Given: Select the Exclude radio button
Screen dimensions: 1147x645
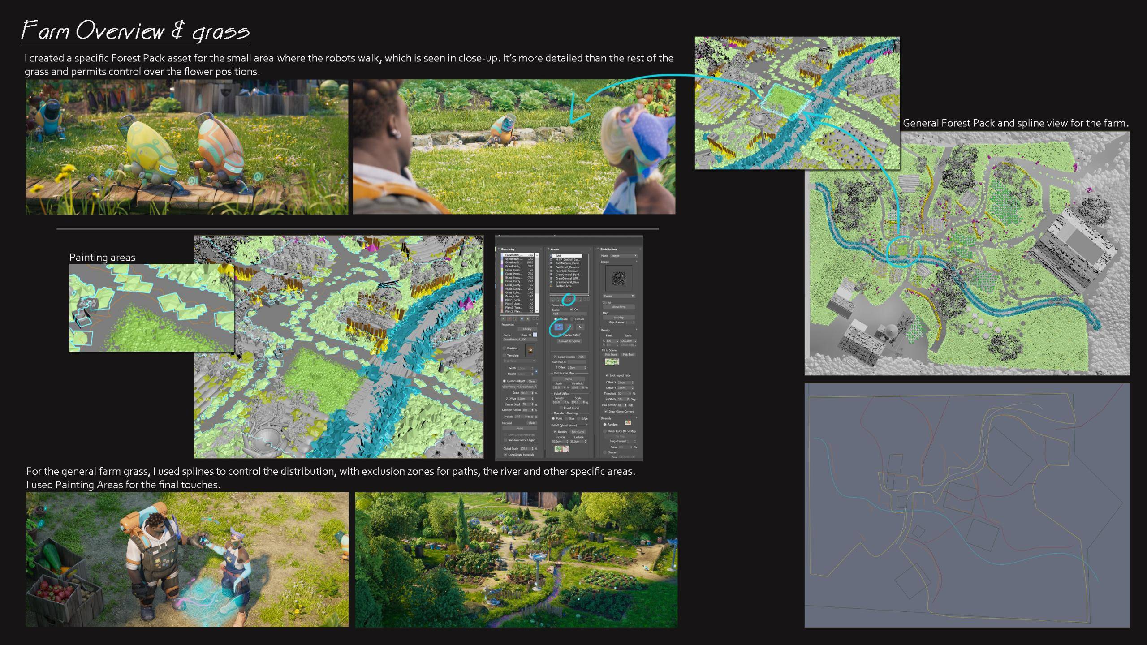Looking at the screenshot, I should (x=572, y=319).
